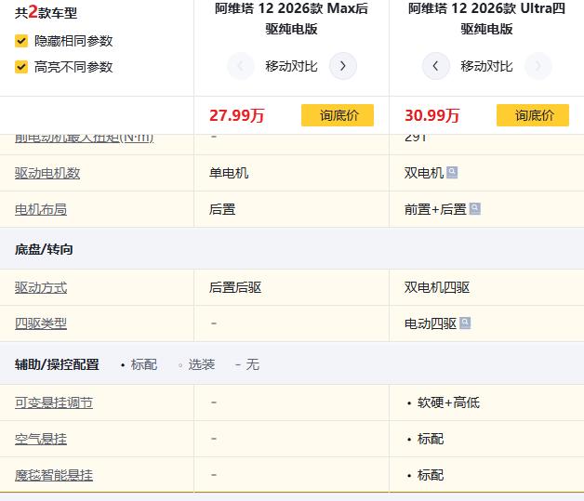Click the 阿维塔 12 2026款 Max后驱纯电版 title
584x501 pixels.
[292, 19]
